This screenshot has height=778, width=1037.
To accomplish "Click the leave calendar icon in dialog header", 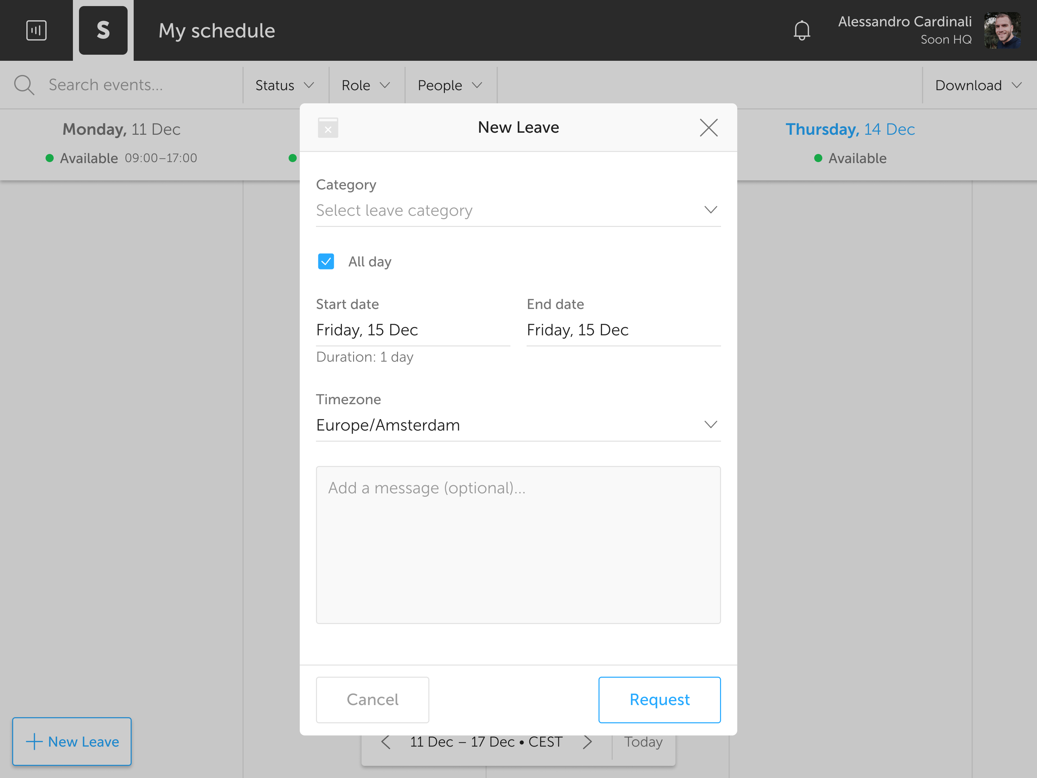I will (x=328, y=128).
